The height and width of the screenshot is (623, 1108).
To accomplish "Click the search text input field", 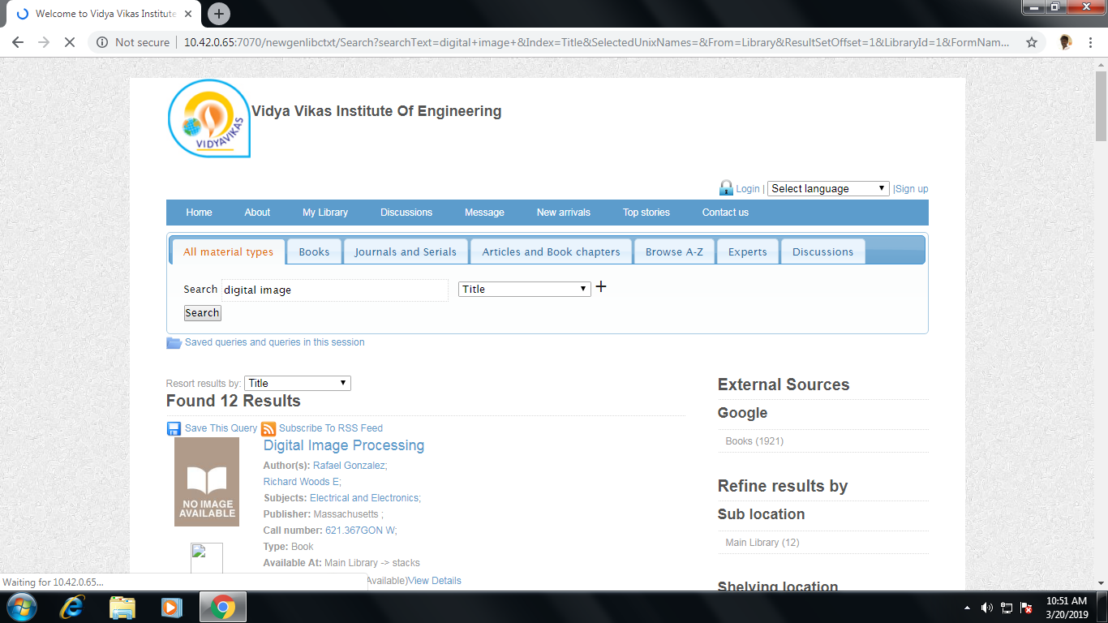I will tap(334, 290).
